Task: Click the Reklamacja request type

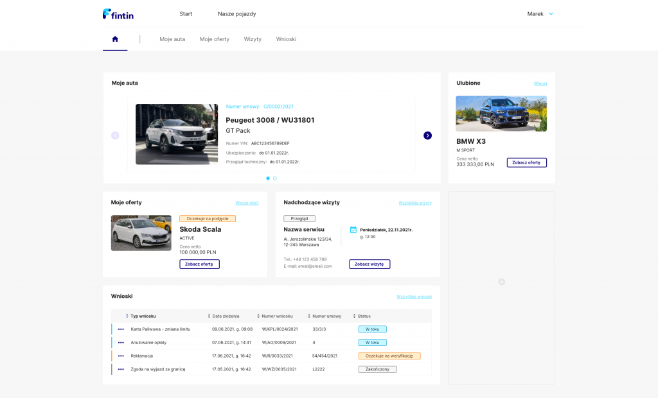Action: point(142,356)
